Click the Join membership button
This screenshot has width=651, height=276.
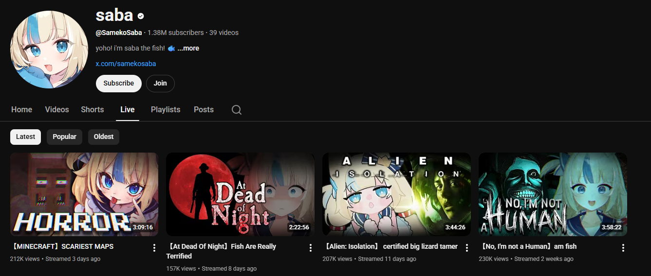click(x=160, y=84)
